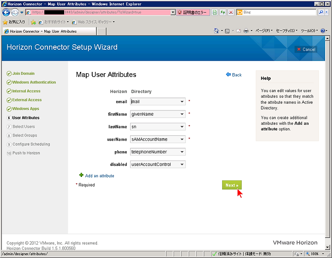332x258 pixels.
Task: Click Select Users step label
Action: (x=24, y=126)
